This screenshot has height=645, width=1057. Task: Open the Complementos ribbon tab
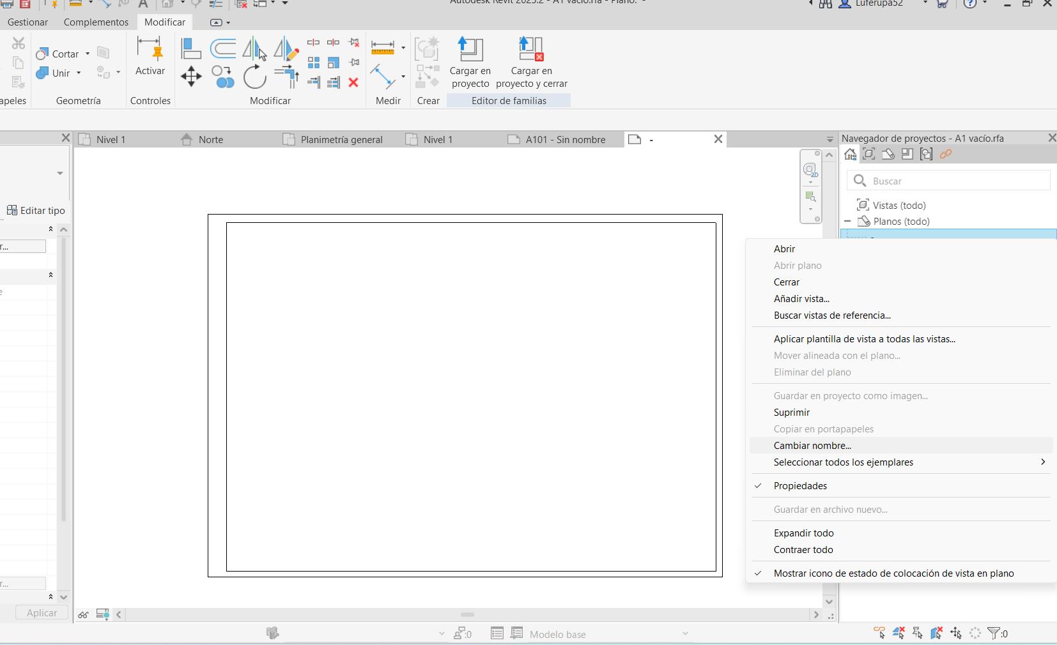[x=96, y=22]
